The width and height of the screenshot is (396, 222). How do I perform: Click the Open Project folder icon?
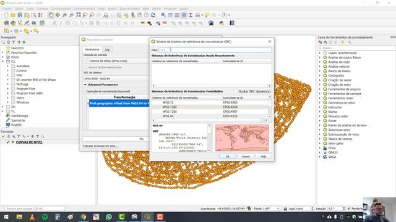[x=13, y=15]
